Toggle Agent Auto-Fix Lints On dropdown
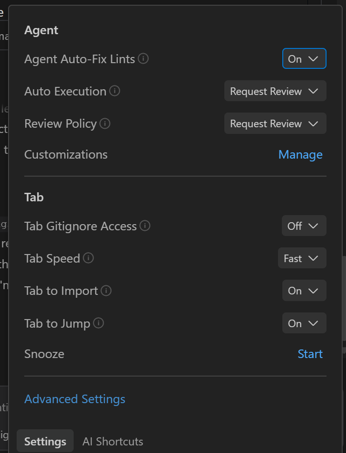This screenshot has height=453, width=346. point(304,59)
